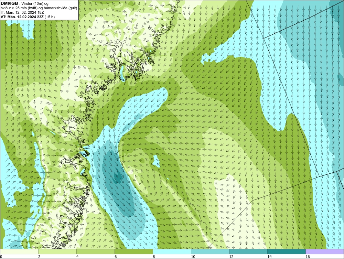Click the 'VT: Mán. 12.02.2024 23Z' line
The image size is (344, 259).
22,17
